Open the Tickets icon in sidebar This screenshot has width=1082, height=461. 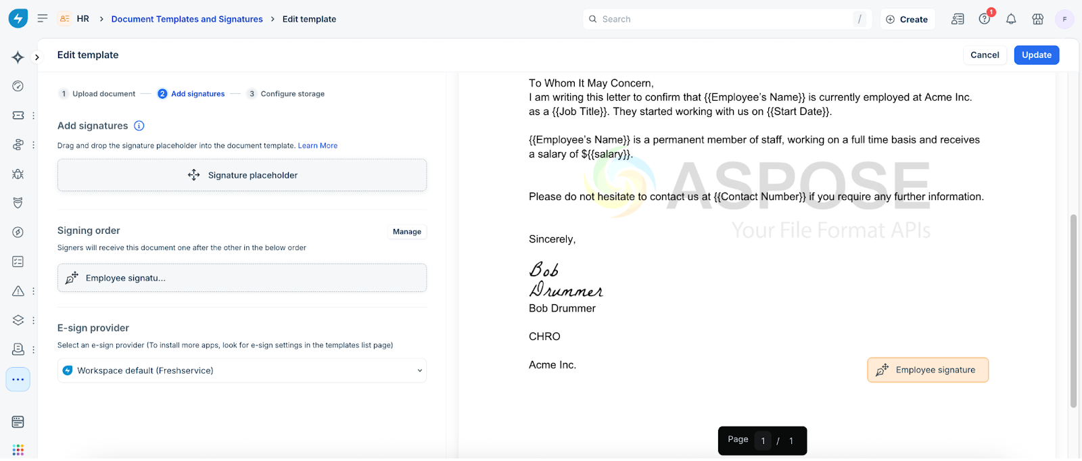pos(18,116)
